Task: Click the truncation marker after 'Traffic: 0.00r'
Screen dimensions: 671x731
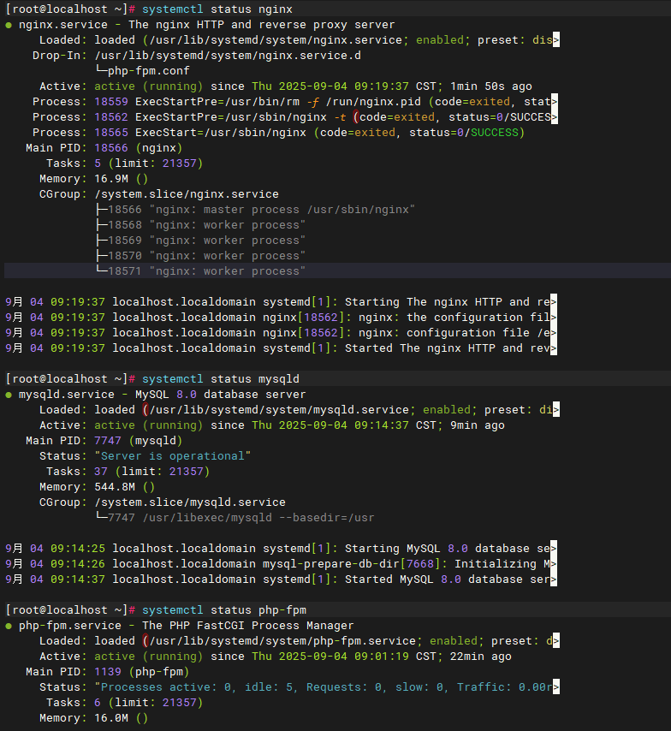Action: 555,687
